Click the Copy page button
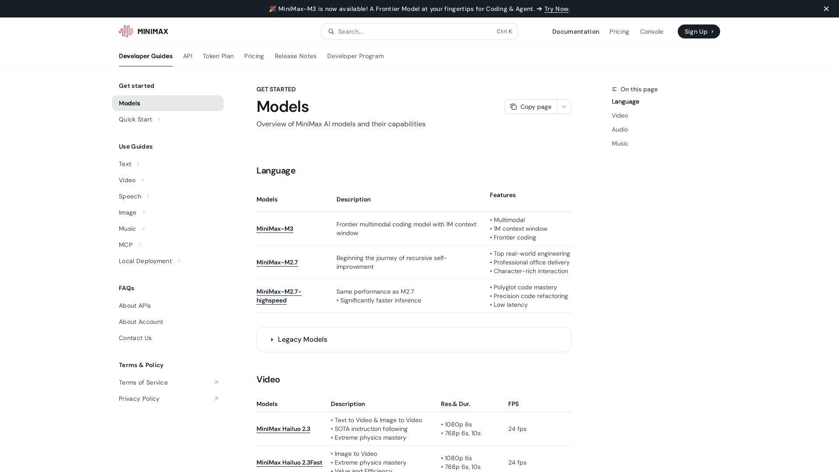 [530, 107]
